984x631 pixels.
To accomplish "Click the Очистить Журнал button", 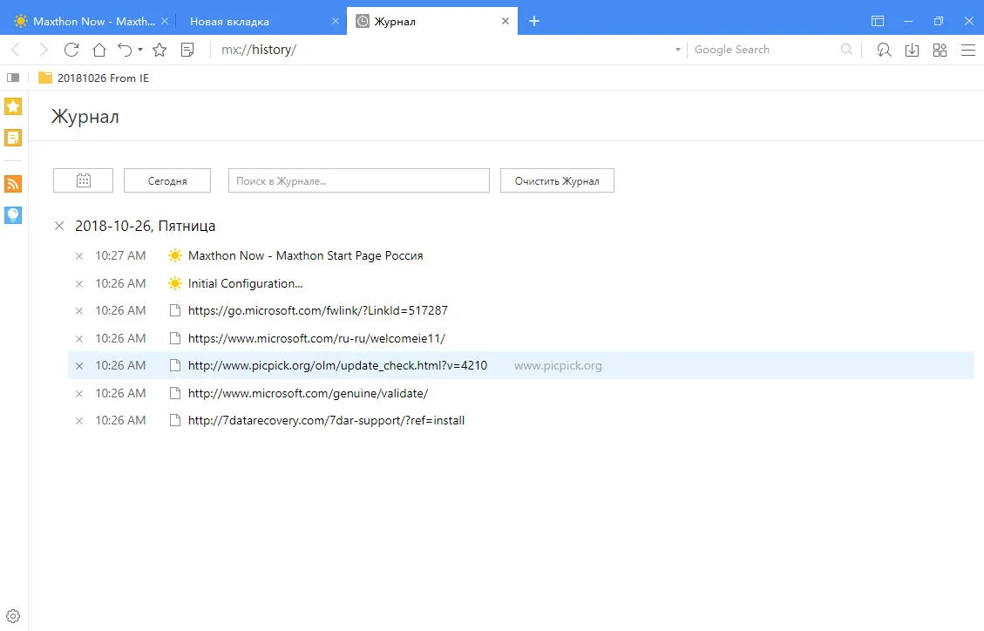I will pos(557,180).
